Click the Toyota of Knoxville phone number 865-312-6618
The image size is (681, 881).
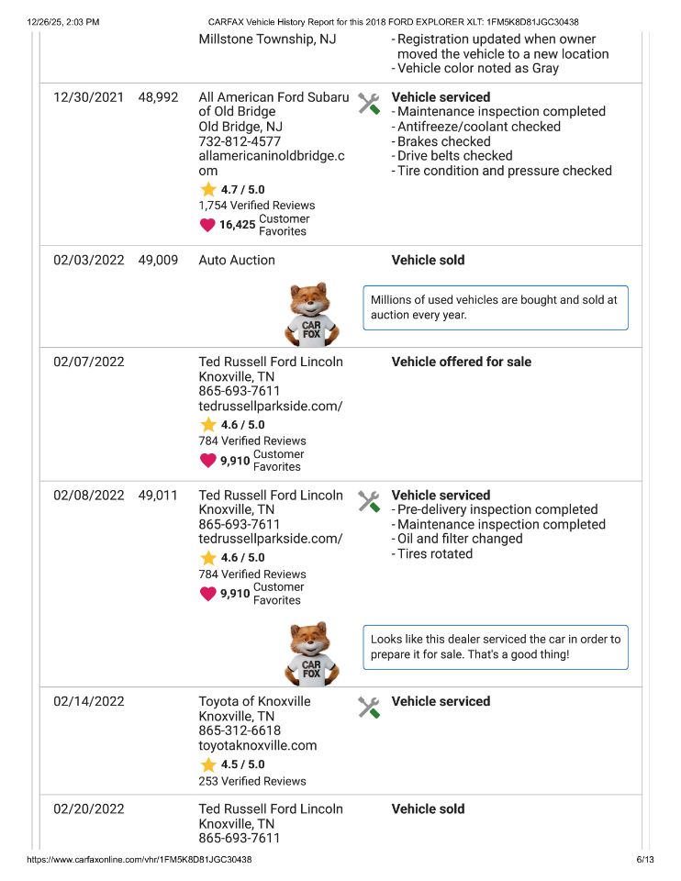240,730
